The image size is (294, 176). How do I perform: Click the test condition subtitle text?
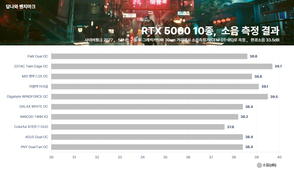point(181,40)
